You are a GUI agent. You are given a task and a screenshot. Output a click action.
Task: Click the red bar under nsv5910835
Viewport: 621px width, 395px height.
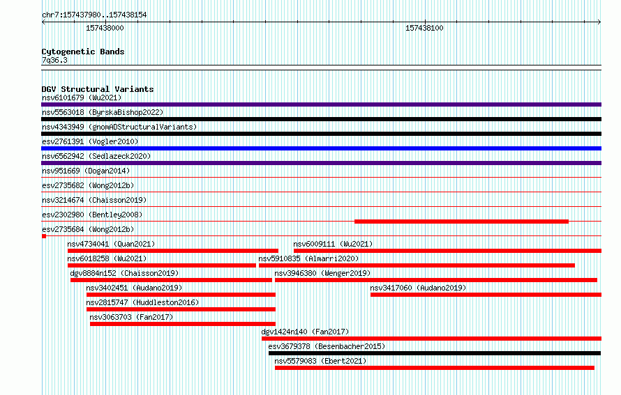click(x=417, y=265)
